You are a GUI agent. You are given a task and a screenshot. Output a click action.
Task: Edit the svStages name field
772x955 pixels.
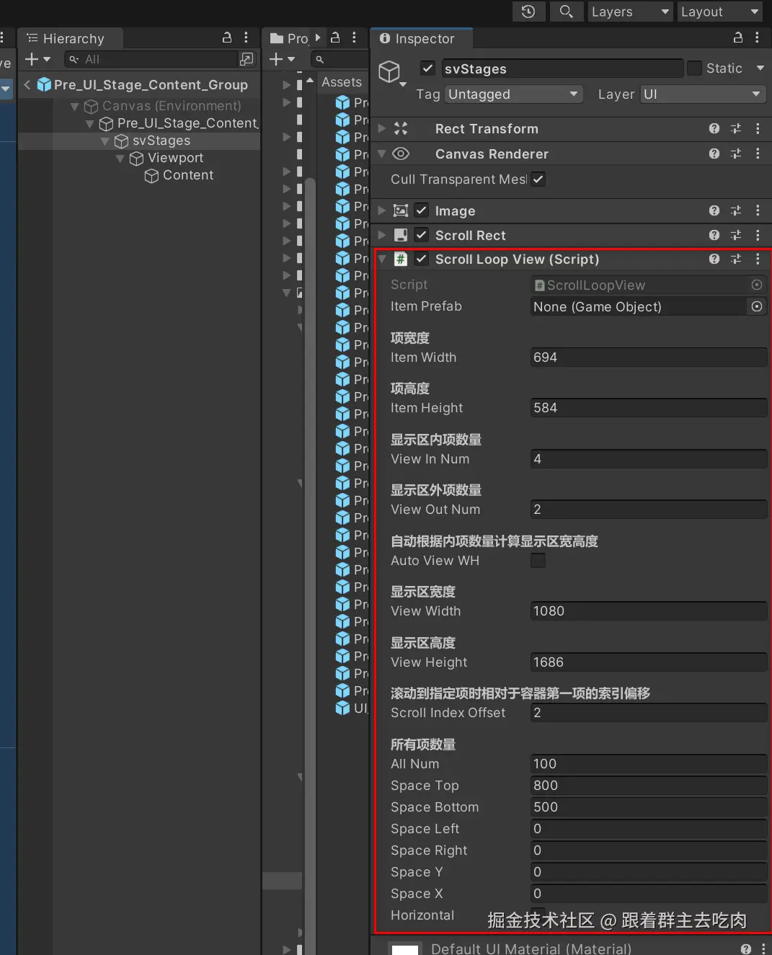[562, 68]
